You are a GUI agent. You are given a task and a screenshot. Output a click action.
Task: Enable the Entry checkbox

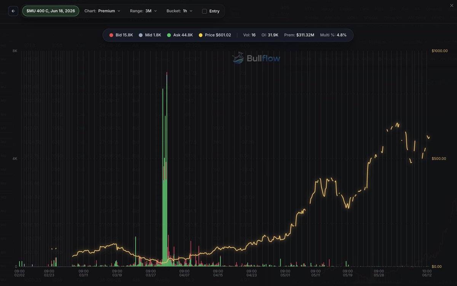(x=205, y=11)
